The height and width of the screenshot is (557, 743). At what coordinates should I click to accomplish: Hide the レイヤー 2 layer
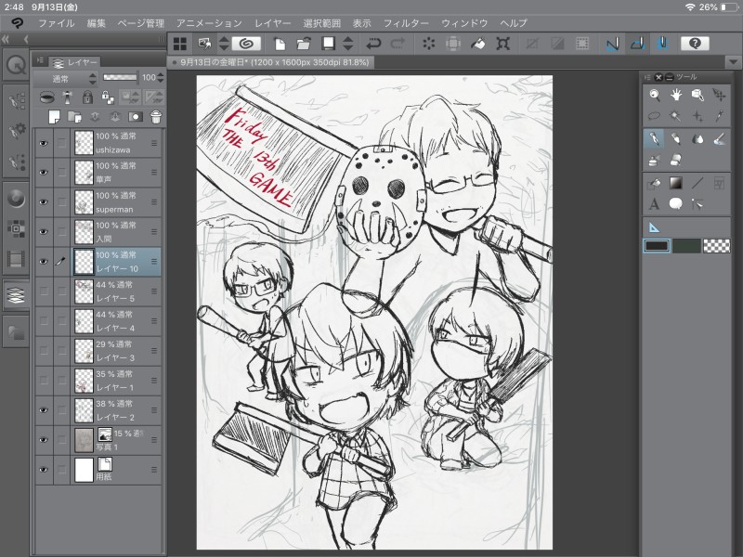(44, 410)
